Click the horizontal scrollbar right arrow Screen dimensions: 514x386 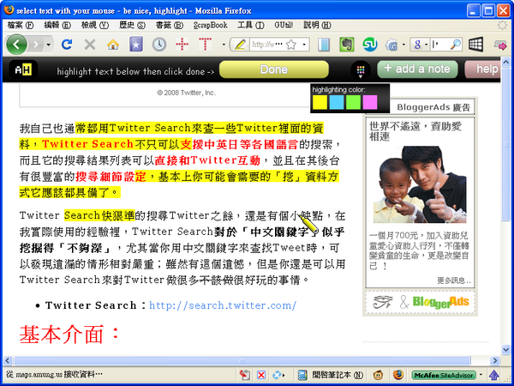[495, 360]
